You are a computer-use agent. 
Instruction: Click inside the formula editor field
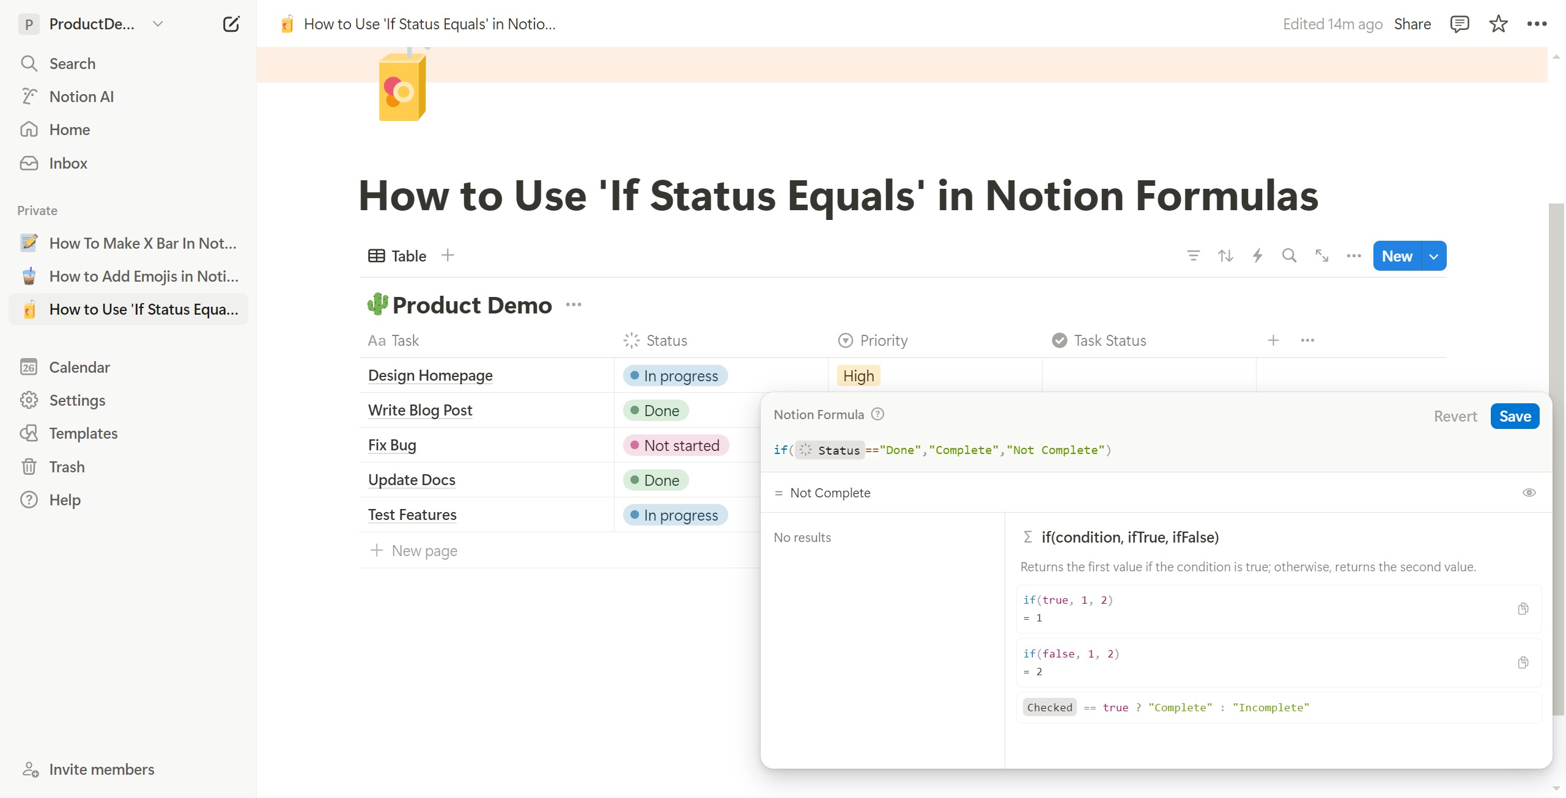tap(1156, 450)
